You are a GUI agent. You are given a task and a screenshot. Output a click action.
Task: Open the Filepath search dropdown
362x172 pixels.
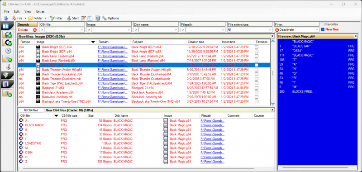pos(223,30)
